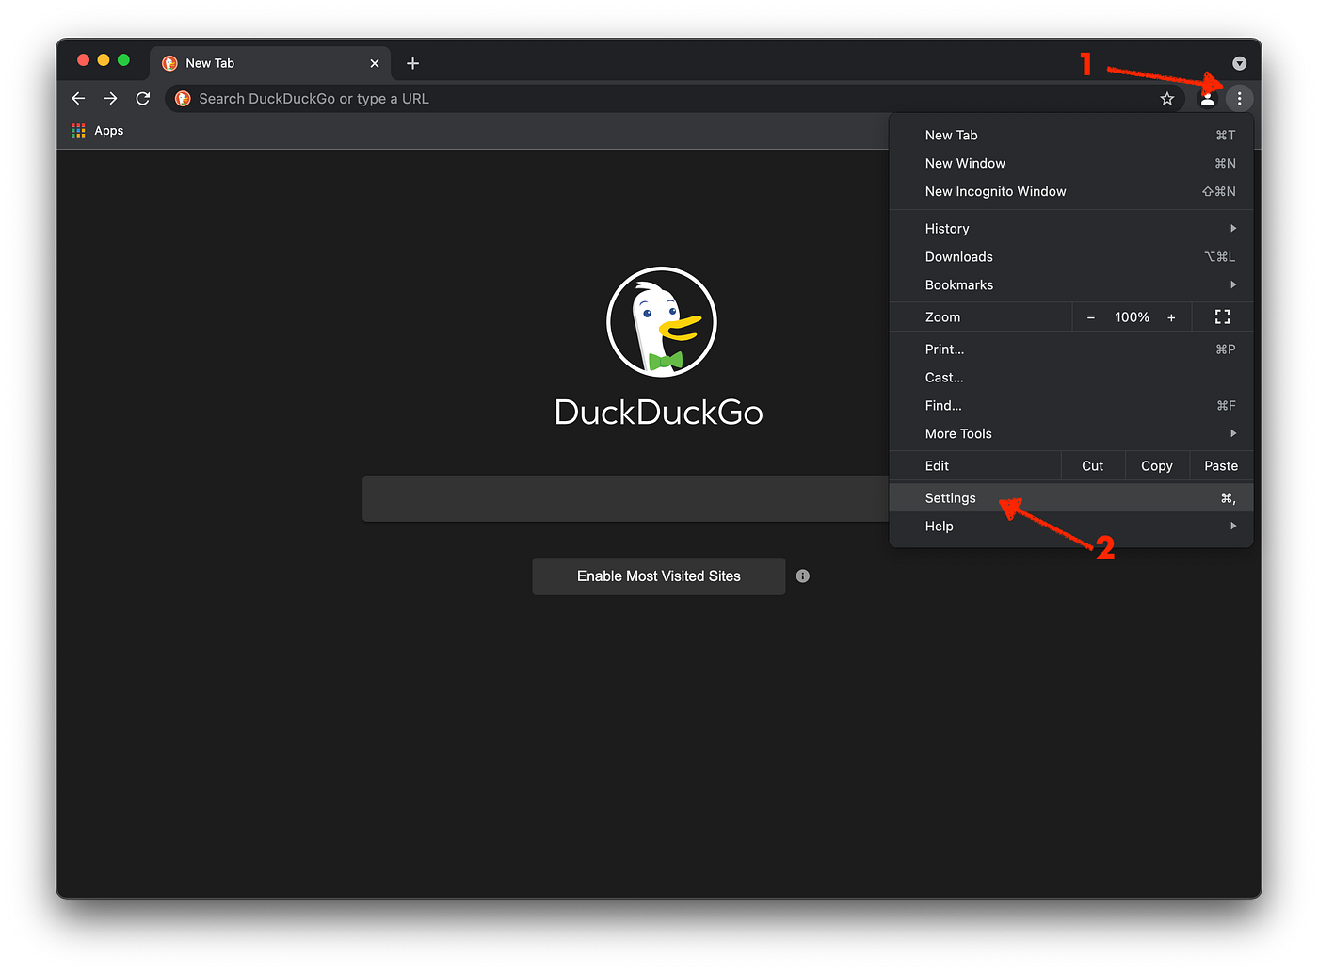Open the profile avatar menu

coord(1207,99)
